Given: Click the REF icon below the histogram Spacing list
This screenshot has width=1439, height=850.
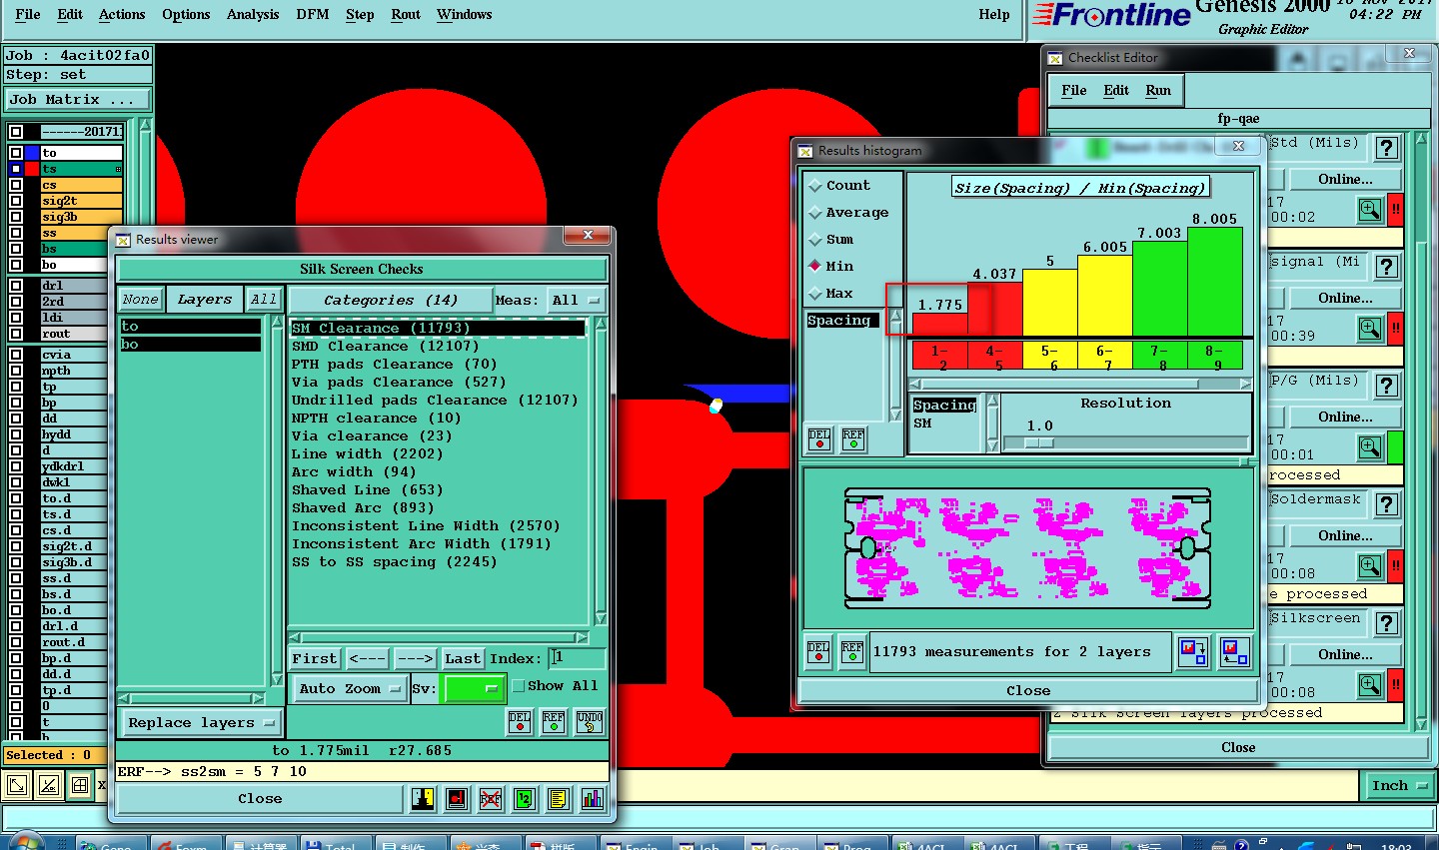Looking at the screenshot, I should pos(853,439).
